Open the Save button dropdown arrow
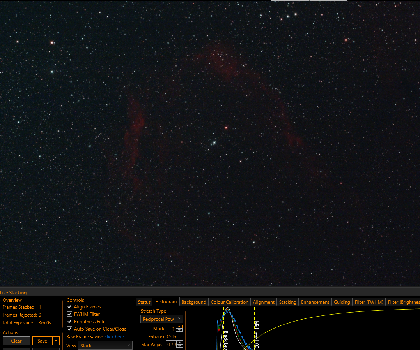 [x=56, y=341]
